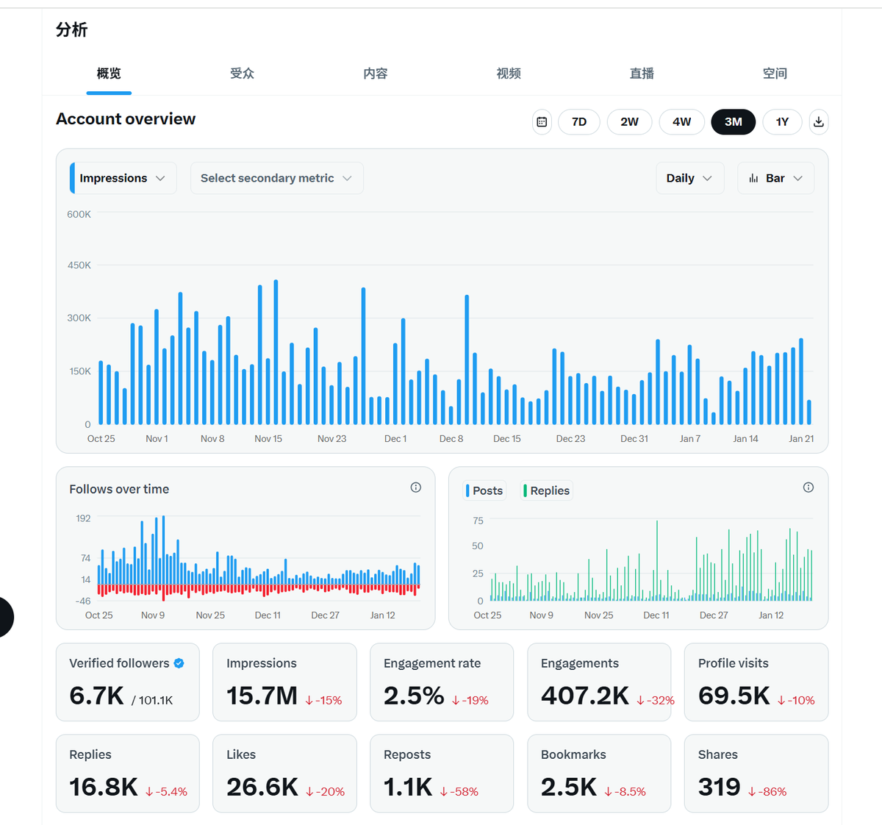The width and height of the screenshot is (882, 825).
Task: Click info icon on Posts Replies chart
Action: [x=808, y=488]
